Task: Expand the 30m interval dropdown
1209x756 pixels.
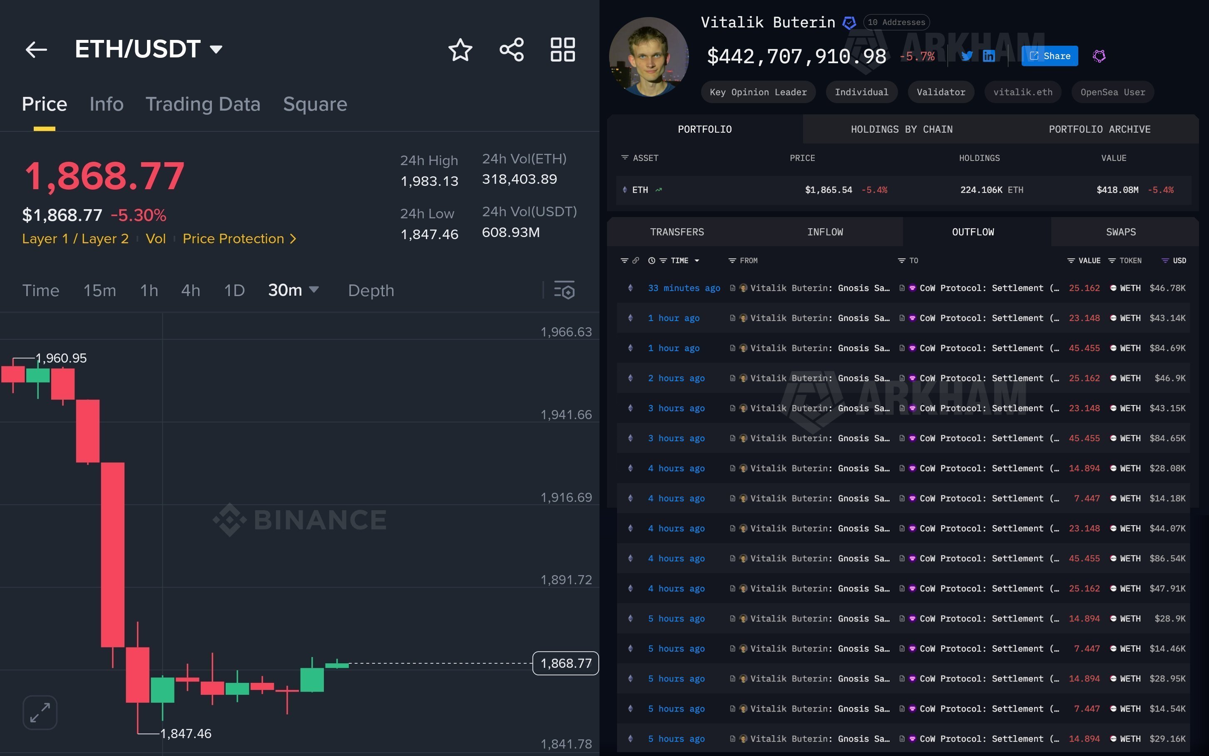Action: 314,289
